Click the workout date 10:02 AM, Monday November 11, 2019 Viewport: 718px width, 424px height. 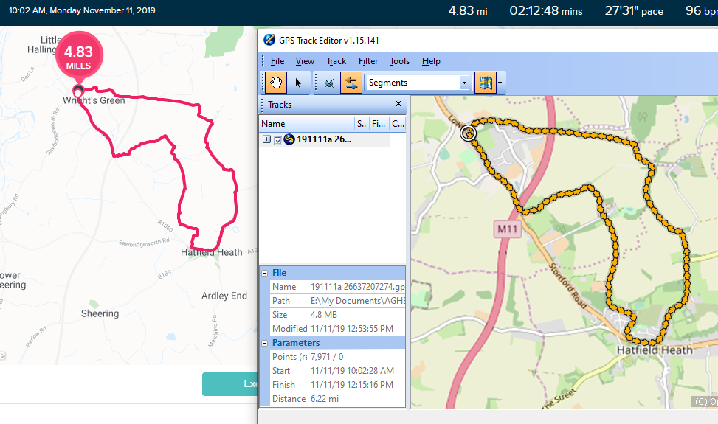(x=82, y=10)
